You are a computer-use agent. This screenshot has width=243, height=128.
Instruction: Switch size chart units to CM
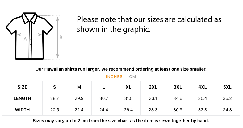pos(132,77)
